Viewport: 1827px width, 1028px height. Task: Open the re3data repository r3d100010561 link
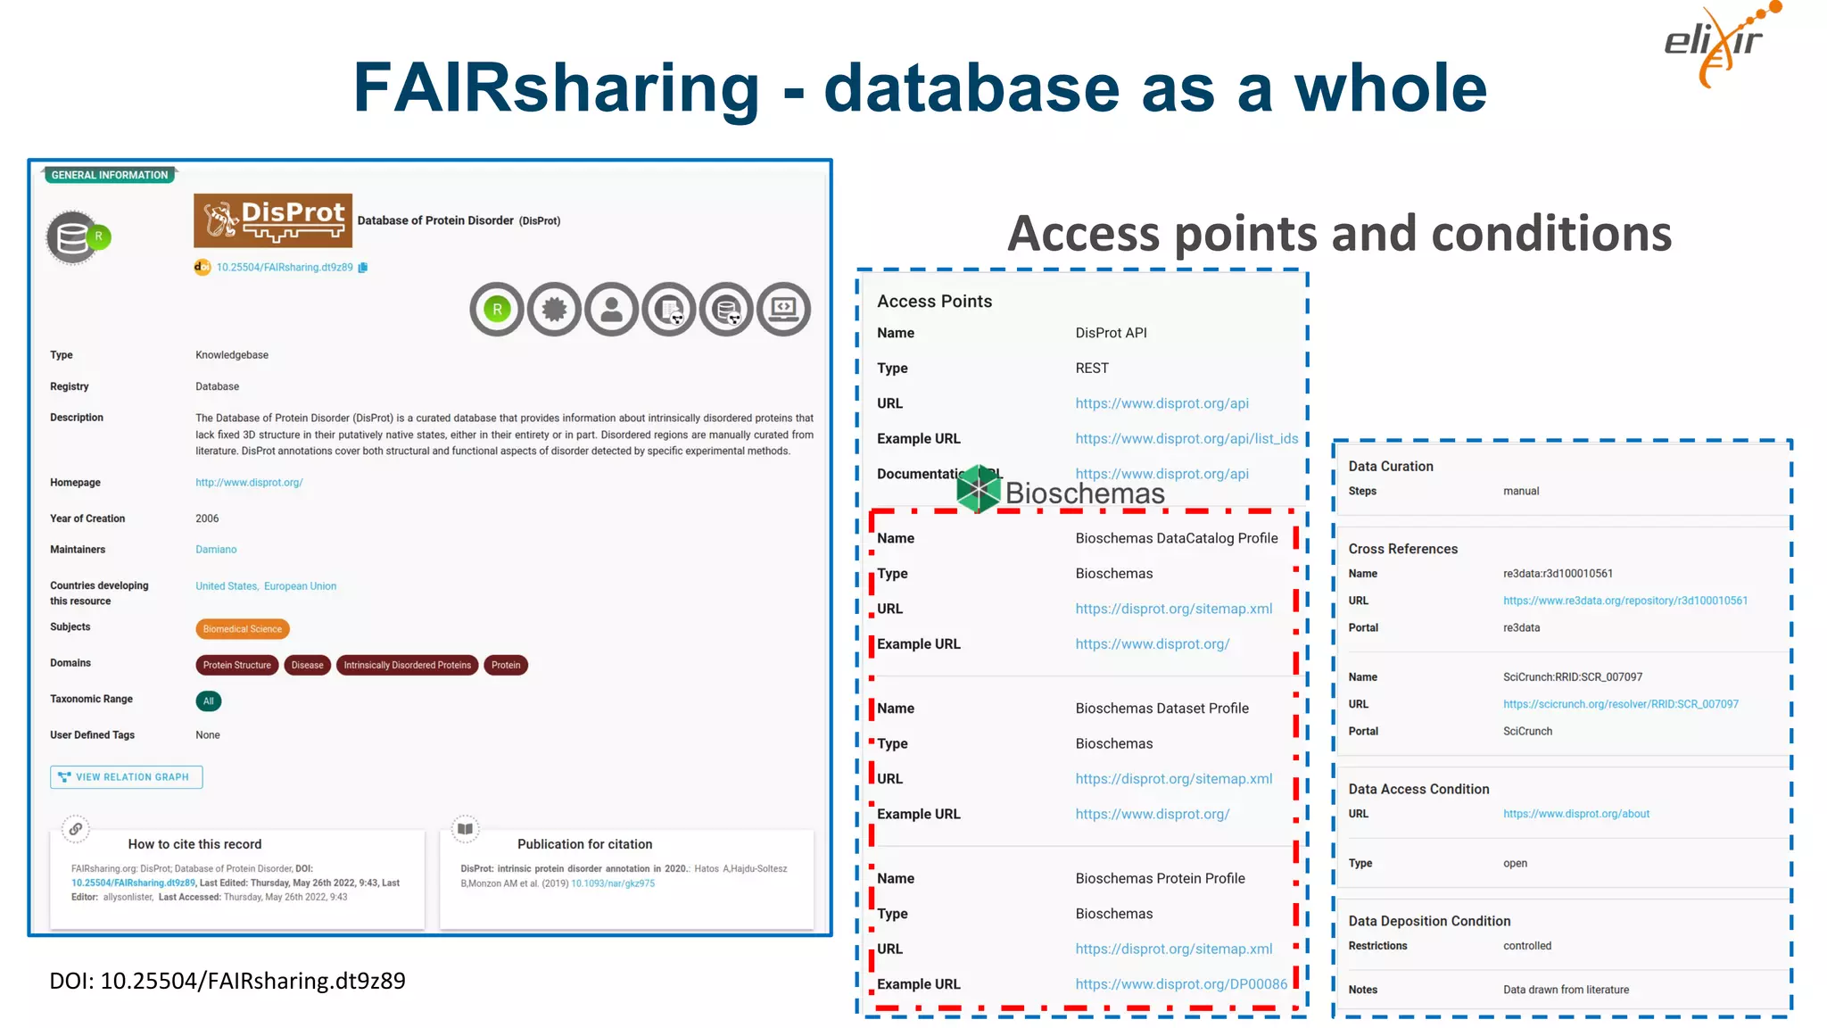[1625, 601]
